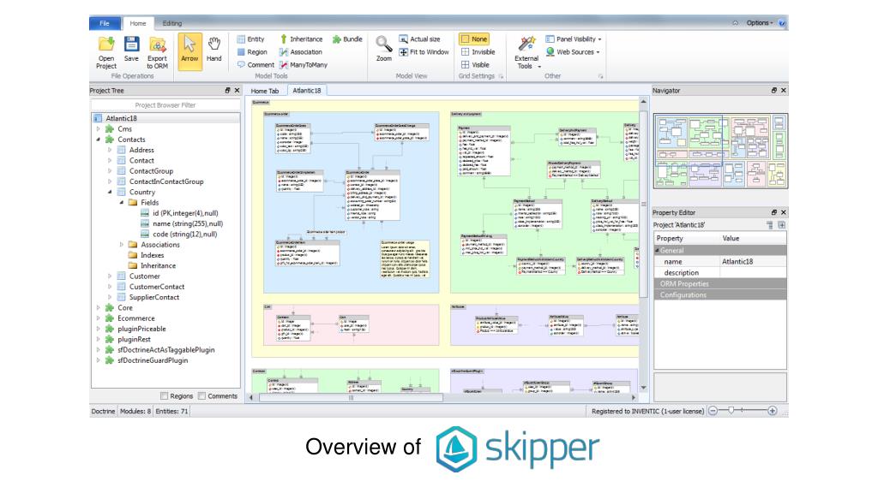Viewport: 878px width, 493px height.
Task: Toggle the Comments checkbox
Action: [202, 395]
